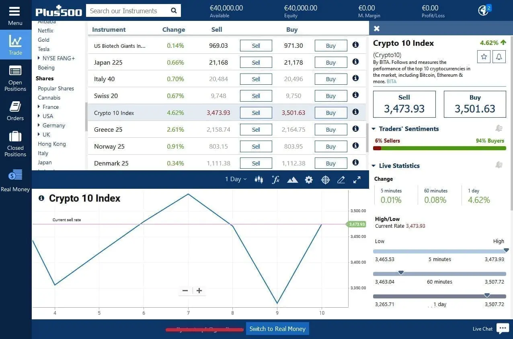Set price alert with bell next to star

point(499,57)
